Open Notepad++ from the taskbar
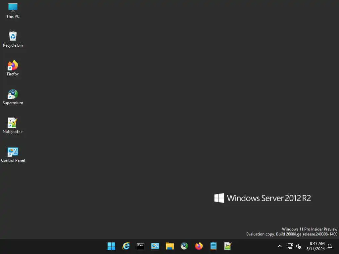The width and height of the screenshot is (339, 254). coord(228,246)
